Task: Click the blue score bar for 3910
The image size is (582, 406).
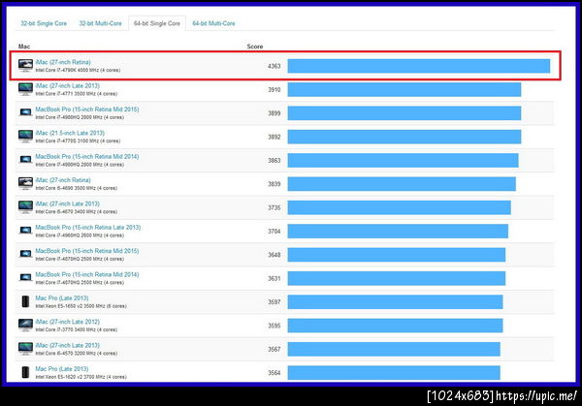Action: (x=404, y=90)
